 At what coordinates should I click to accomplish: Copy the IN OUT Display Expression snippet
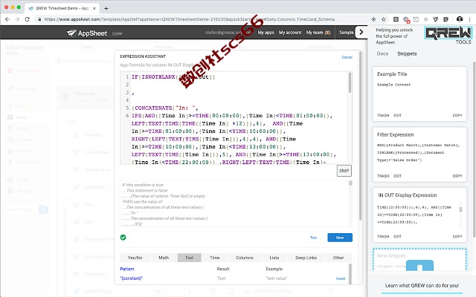point(457,237)
